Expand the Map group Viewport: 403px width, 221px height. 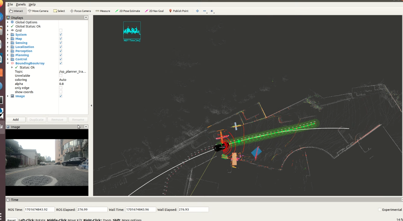coord(8,39)
